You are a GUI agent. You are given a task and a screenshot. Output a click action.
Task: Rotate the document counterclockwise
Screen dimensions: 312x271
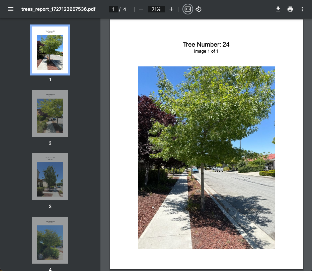(199, 9)
